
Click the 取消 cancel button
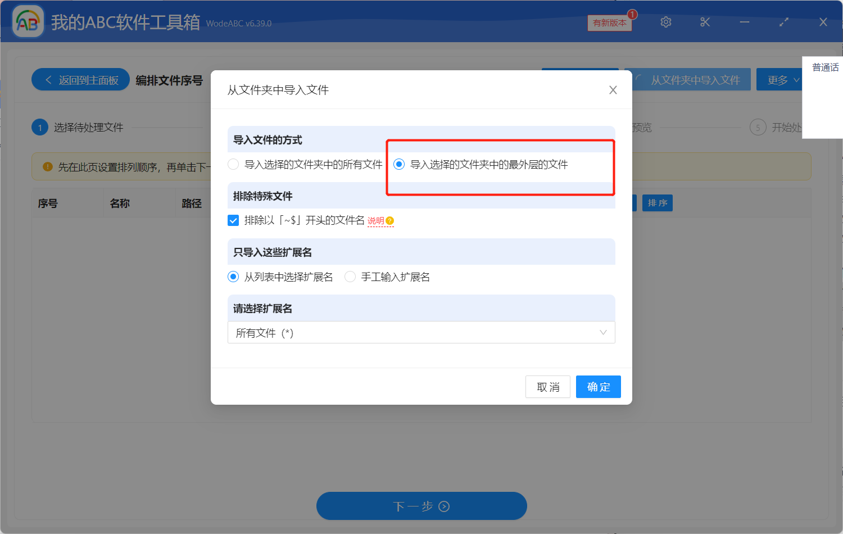coord(548,387)
